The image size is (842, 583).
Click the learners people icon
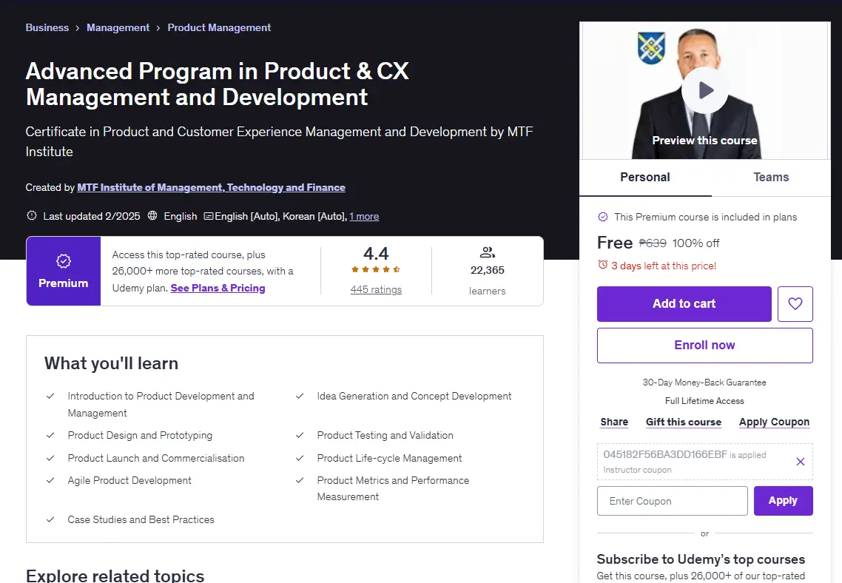[487, 252]
